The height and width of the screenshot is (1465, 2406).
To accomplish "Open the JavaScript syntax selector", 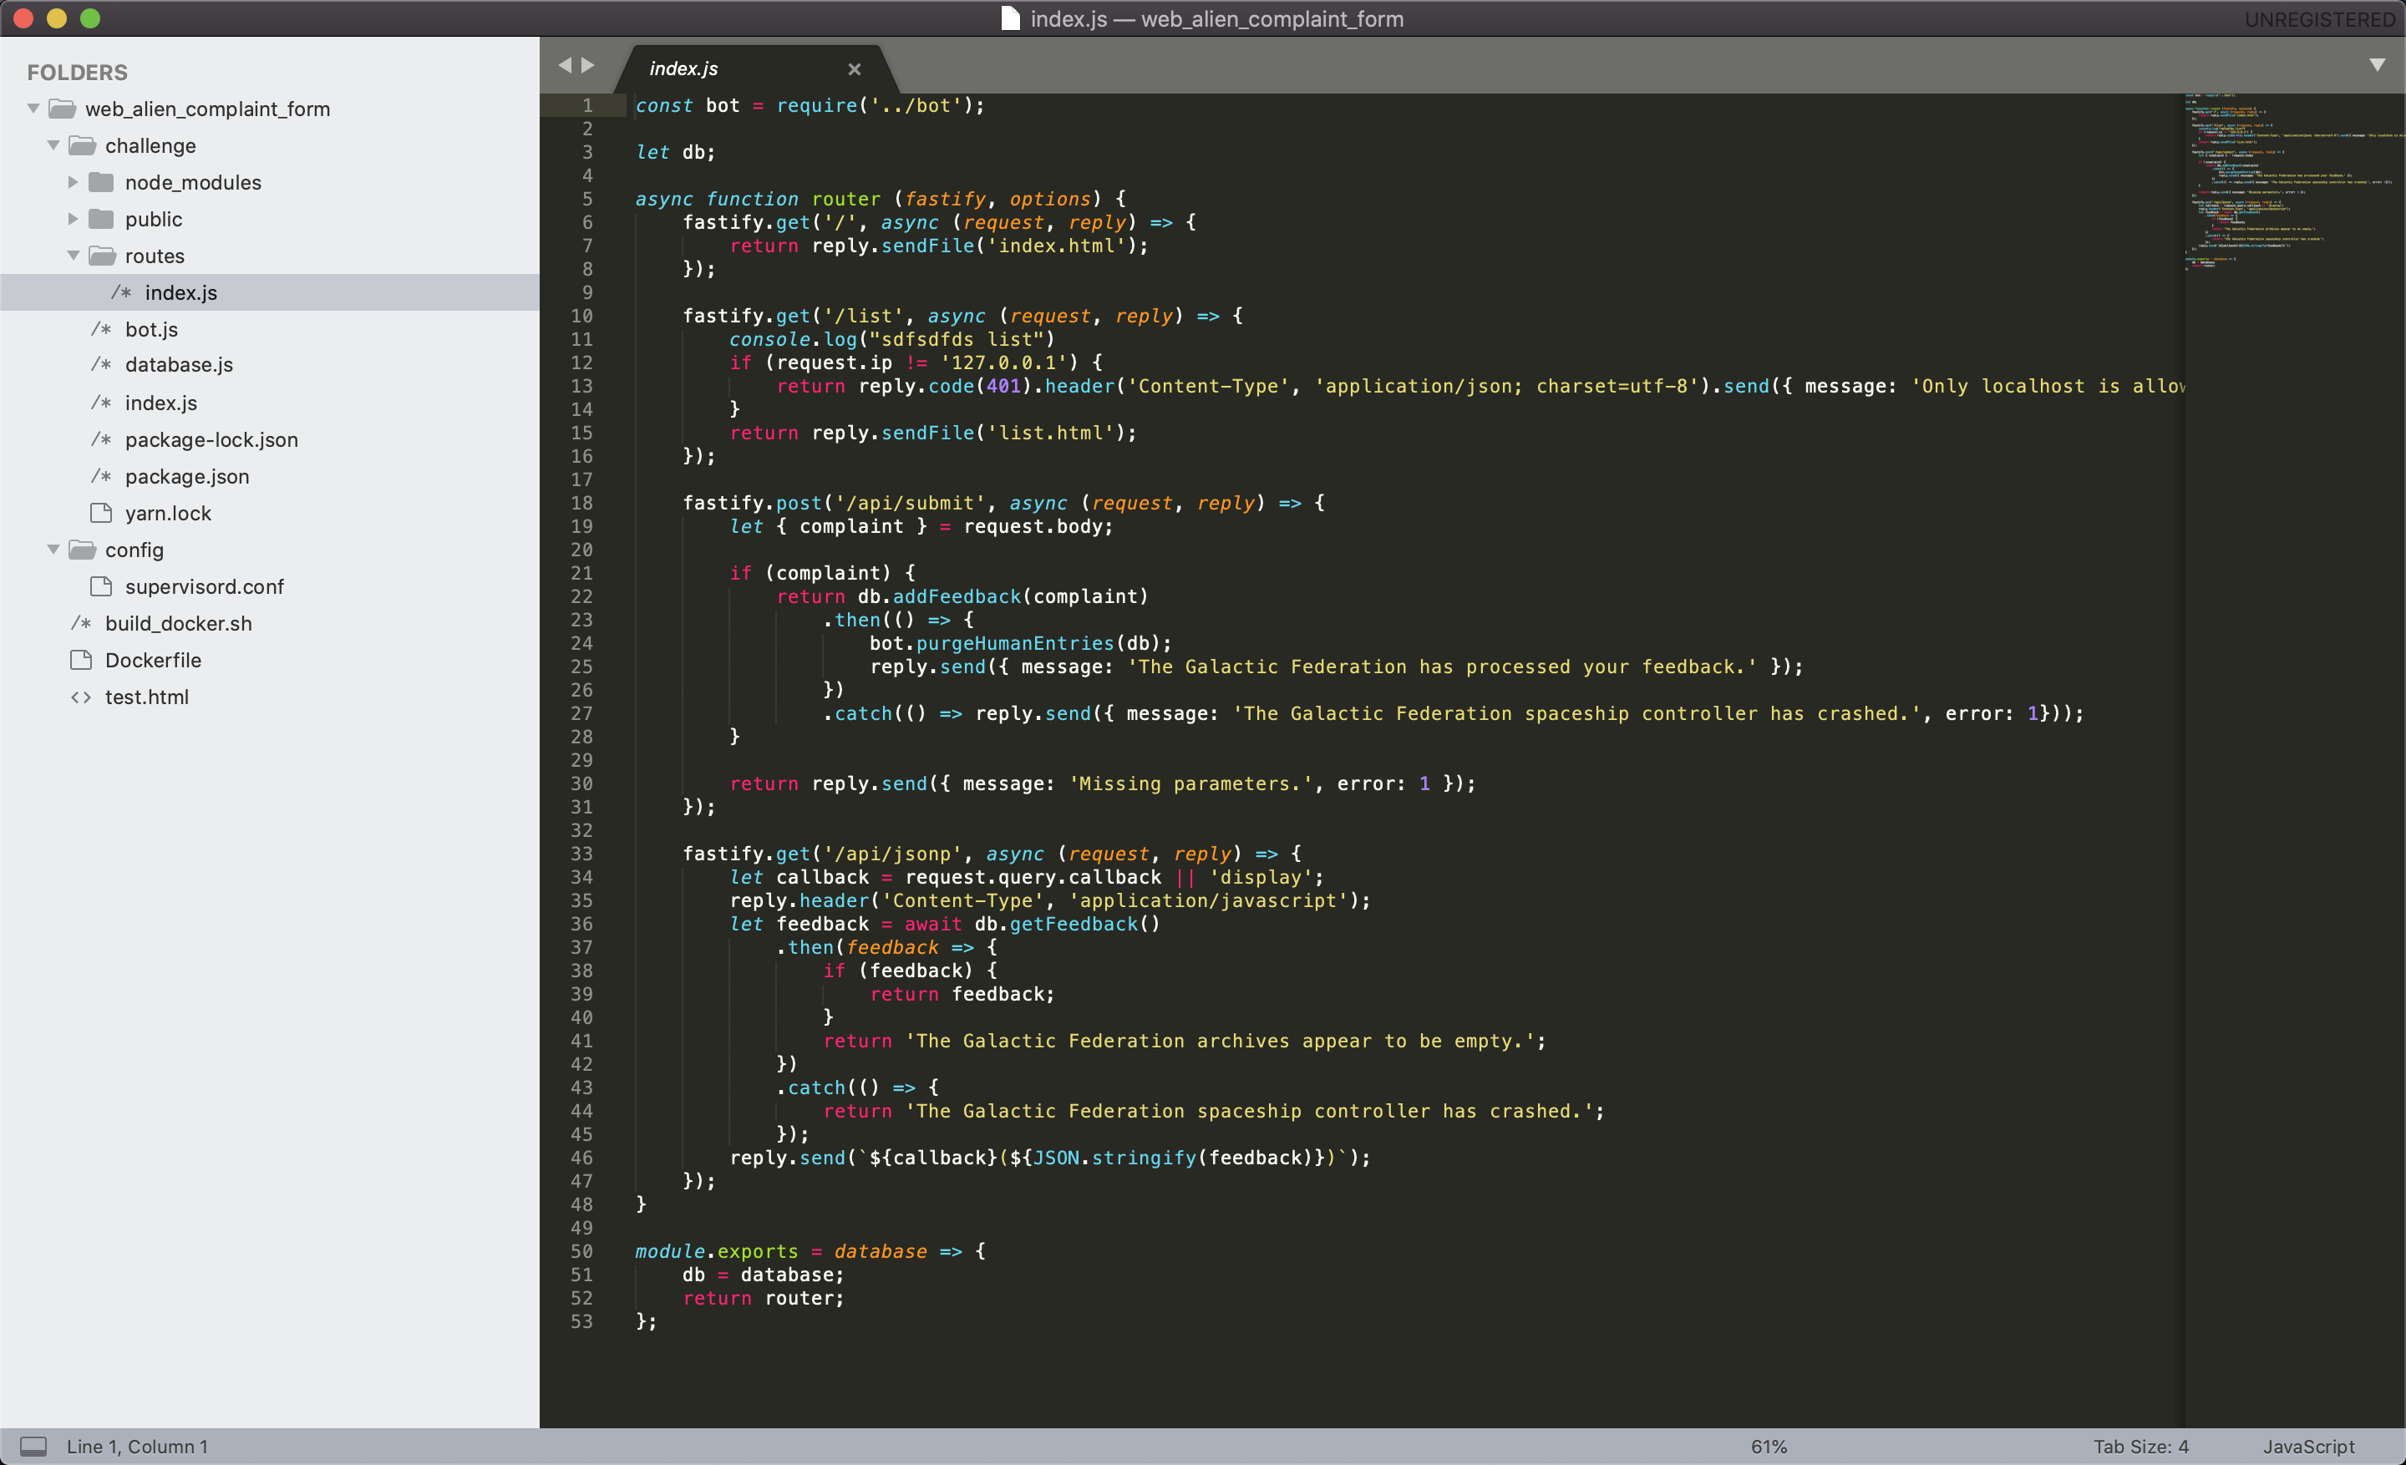I will [2308, 1446].
